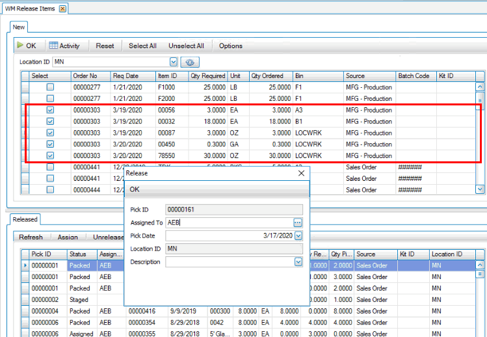Click the green OK arrow icon in toolbar

click(x=20, y=46)
